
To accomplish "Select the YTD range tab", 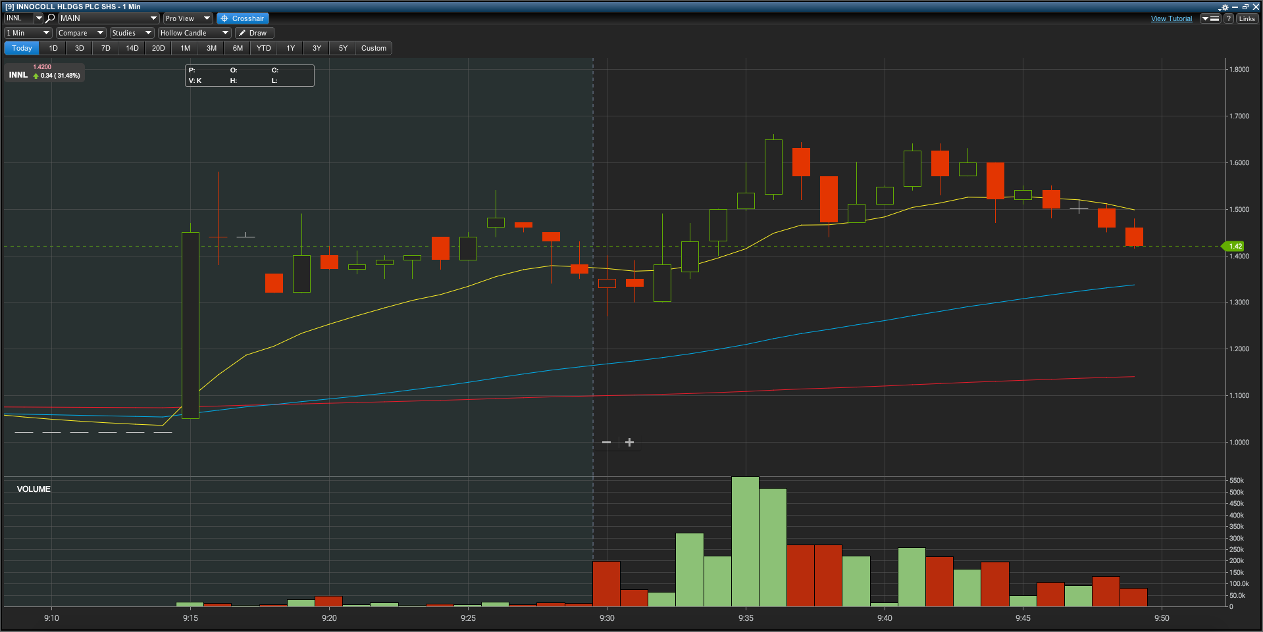I will pos(263,48).
